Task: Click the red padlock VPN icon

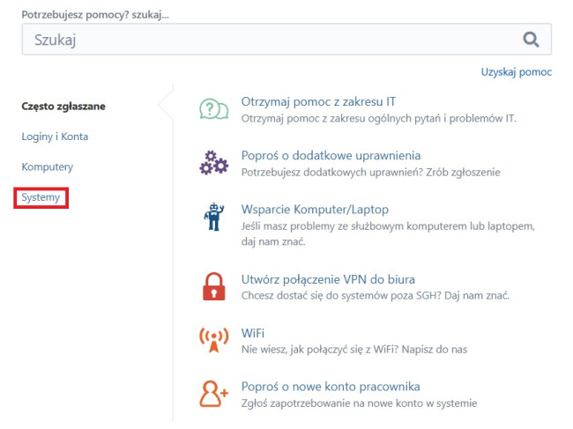Action: pyautogui.click(x=212, y=286)
